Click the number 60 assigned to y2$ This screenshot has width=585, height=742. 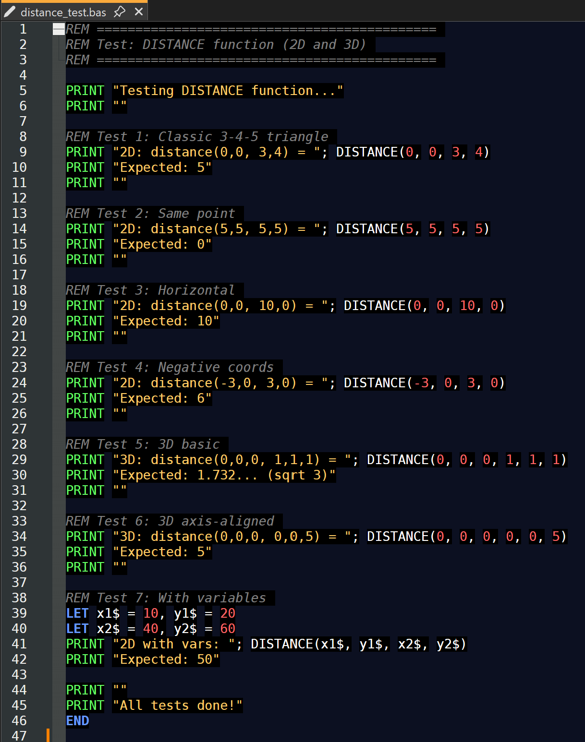tap(228, 629)
